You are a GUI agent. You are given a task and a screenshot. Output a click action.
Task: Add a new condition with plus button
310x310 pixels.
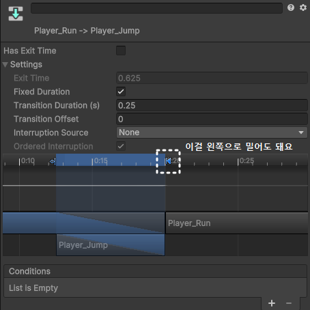(x=272, y=303)
